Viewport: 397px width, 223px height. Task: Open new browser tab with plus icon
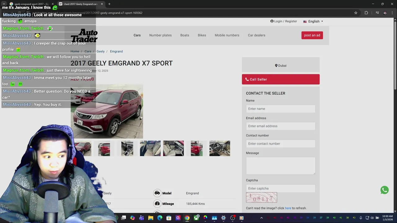(109, 4)
